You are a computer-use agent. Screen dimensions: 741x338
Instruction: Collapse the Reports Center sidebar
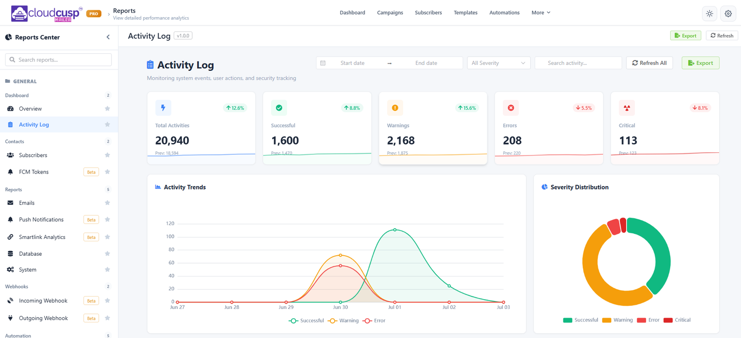pyautogui.click(x=108, y=37)
